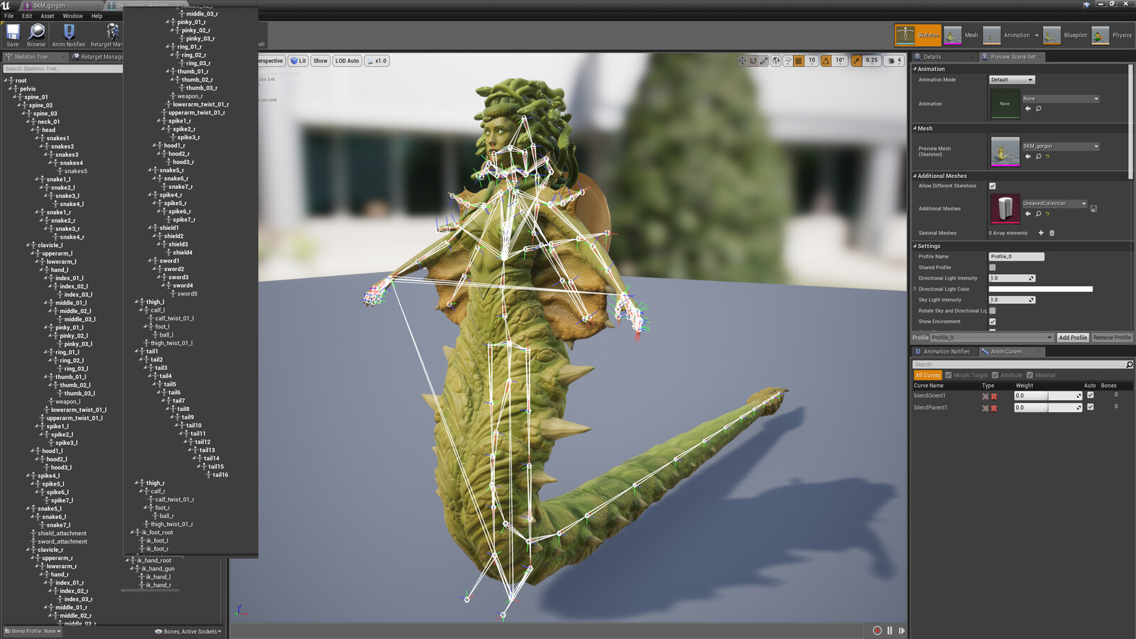Select the translate gizmo tool in viewport

pos(742,61)
